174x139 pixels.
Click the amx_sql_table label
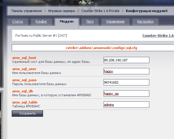(25, 102)
